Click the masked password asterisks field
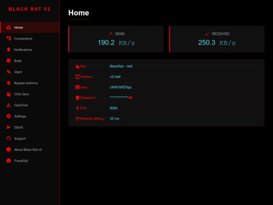This screenshot has height=205, width=273. 119,97
